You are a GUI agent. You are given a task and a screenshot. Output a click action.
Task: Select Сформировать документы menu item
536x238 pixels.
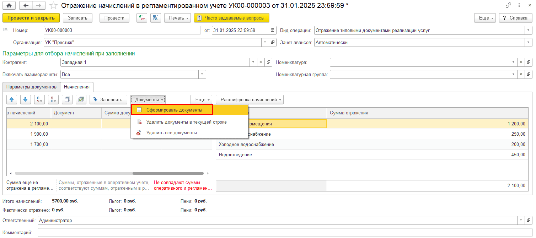pyautogui.click(x=174, y=110)
